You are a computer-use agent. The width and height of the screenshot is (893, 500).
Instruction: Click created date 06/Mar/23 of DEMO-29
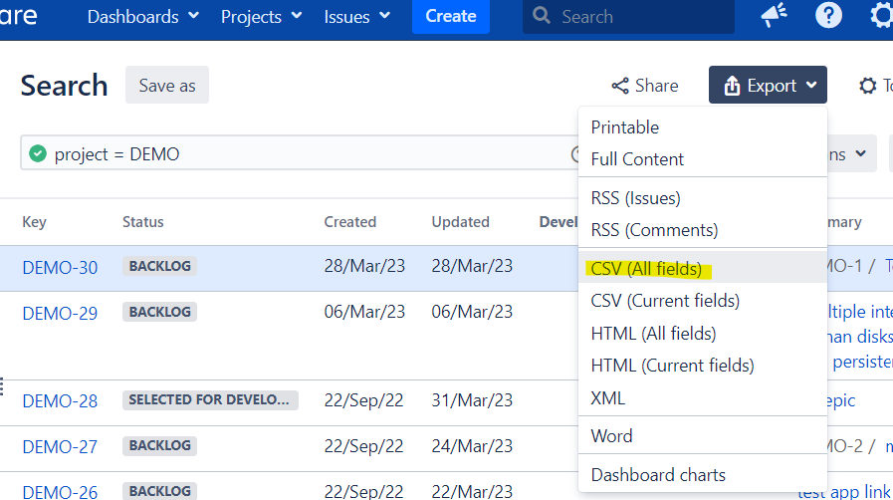pyautogui.click(x=364, y=312)
